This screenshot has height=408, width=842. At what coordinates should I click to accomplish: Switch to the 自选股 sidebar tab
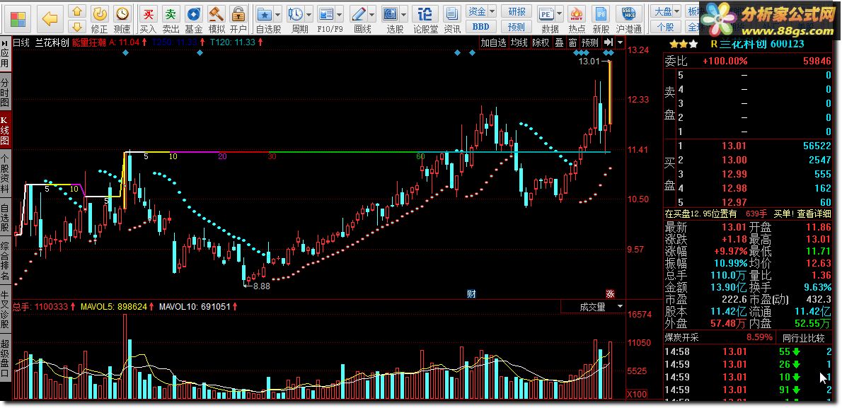[5, 218]
